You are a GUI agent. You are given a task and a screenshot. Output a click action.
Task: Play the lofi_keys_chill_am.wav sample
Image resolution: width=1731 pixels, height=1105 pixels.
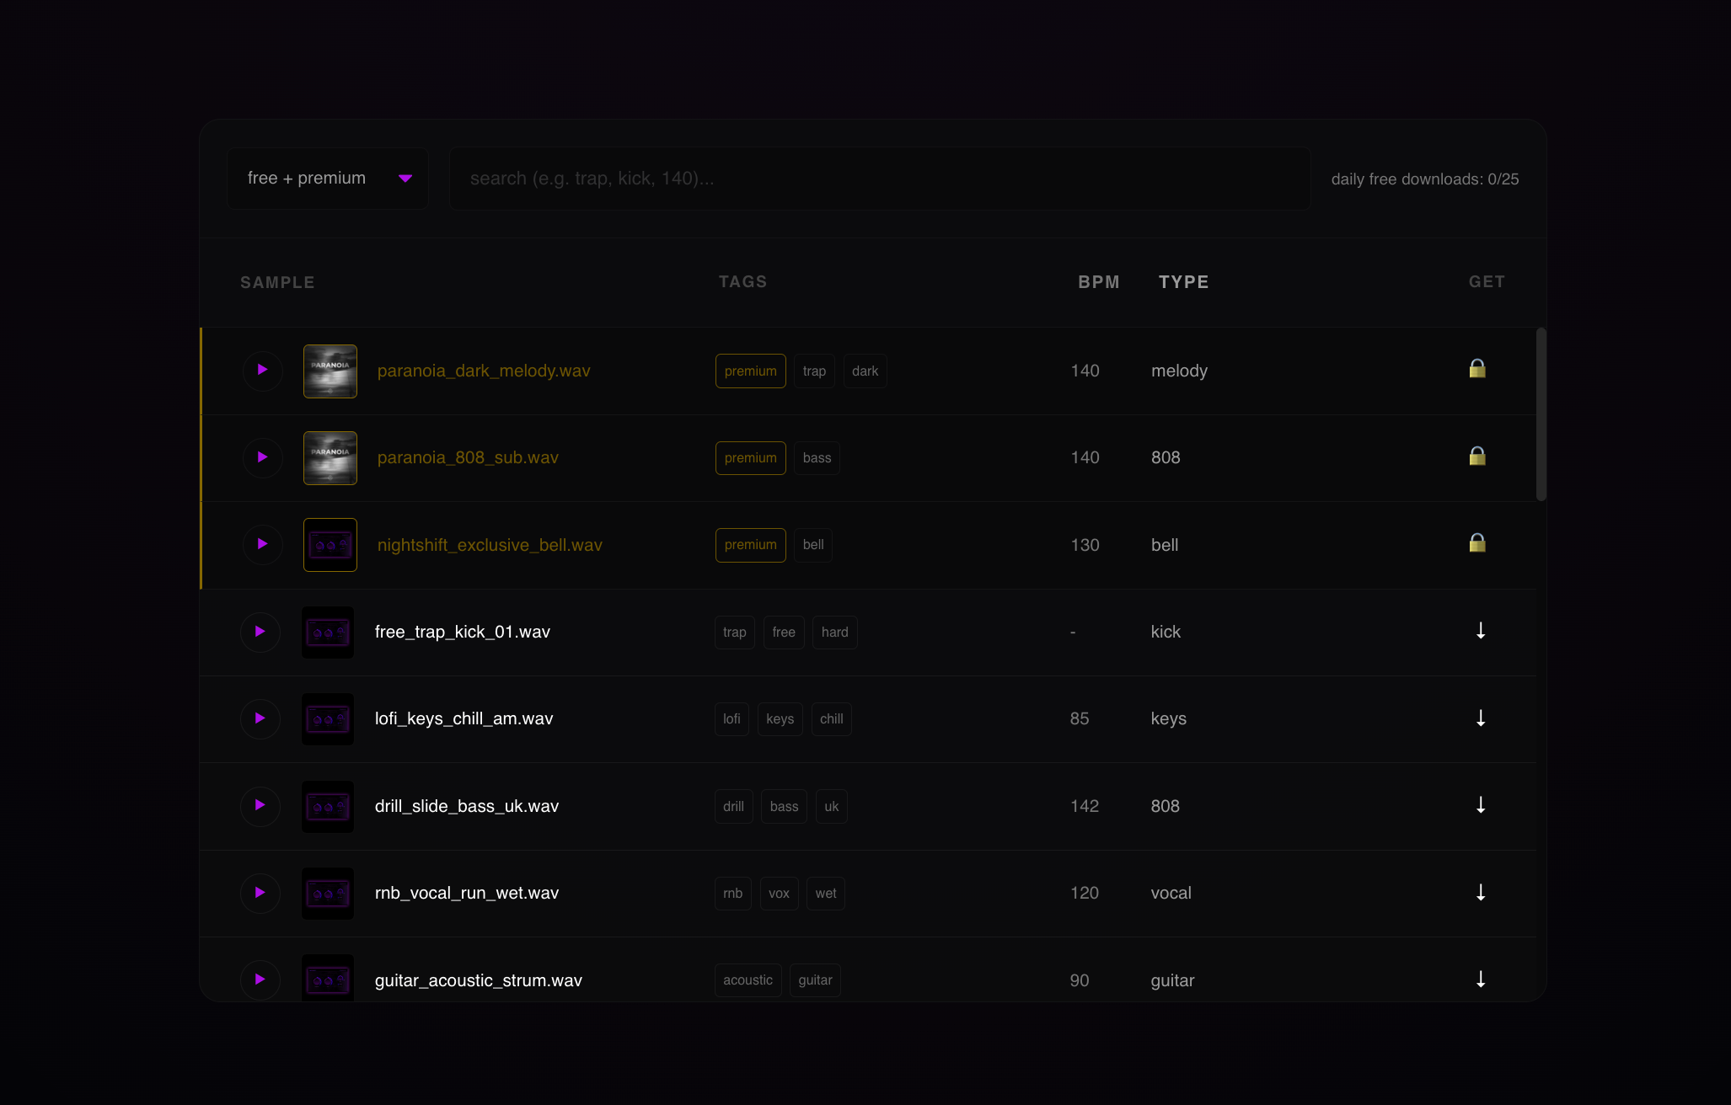point(260,718)
